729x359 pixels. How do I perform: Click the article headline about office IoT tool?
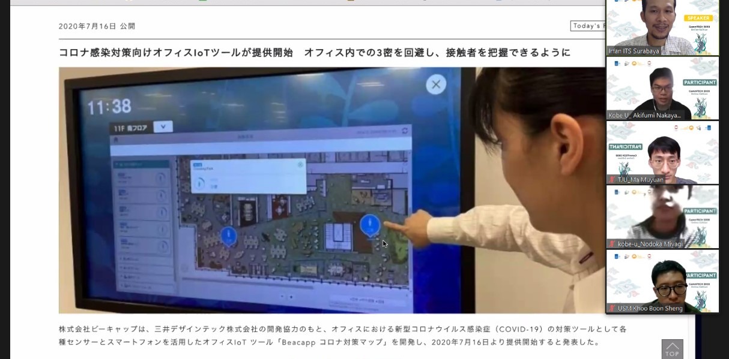pyautogui.click(x=315, y=53)
